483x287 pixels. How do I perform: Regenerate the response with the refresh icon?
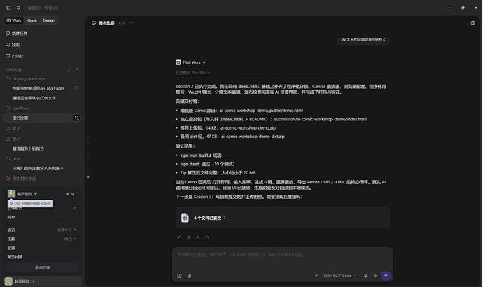[x=207, y=237]
